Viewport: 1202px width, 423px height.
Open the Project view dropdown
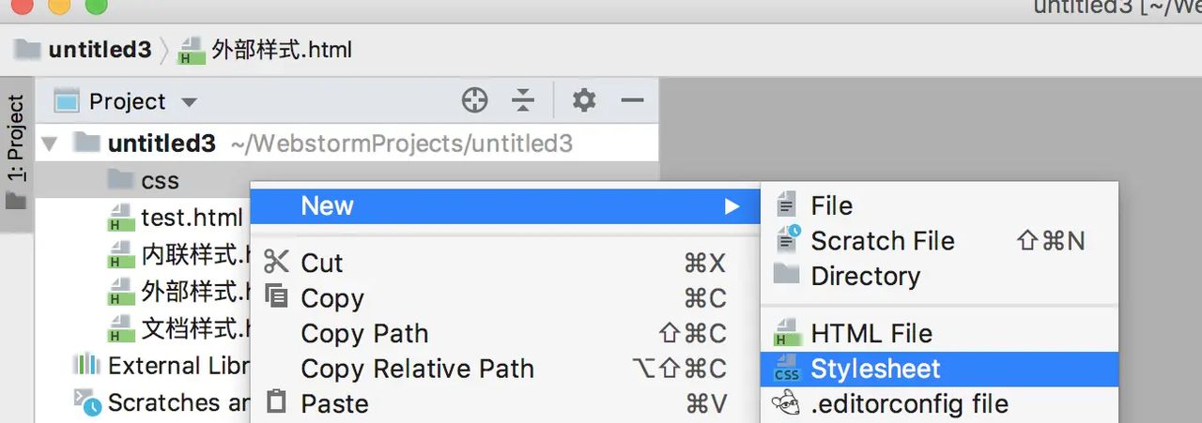[189, 101]
